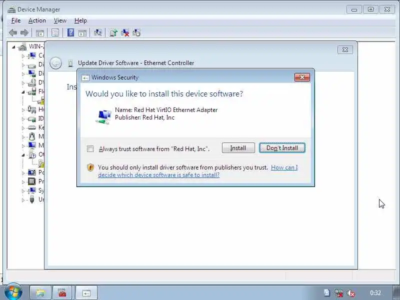This screenshot has width=400, height=300.
Task: Expand the DVD/CD-ROM drives node
Action: tap(23, 83)
